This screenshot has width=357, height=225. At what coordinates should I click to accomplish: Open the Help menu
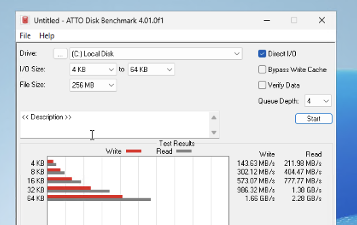tap(47, 36)
